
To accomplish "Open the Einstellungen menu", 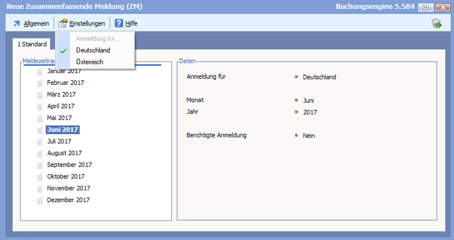I will coord(87,23).
